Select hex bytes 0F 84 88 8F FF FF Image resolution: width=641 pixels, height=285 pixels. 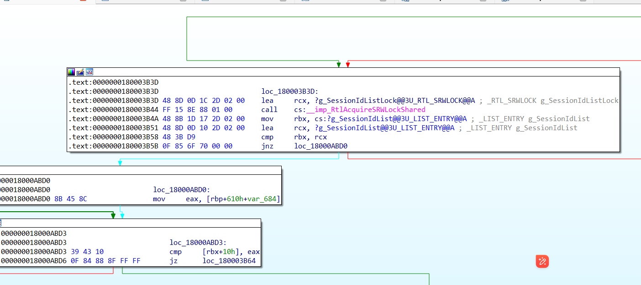tap(105, 261)
